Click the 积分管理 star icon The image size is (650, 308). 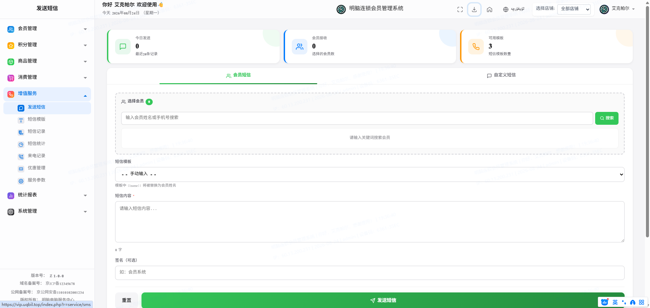pos(11,46)
